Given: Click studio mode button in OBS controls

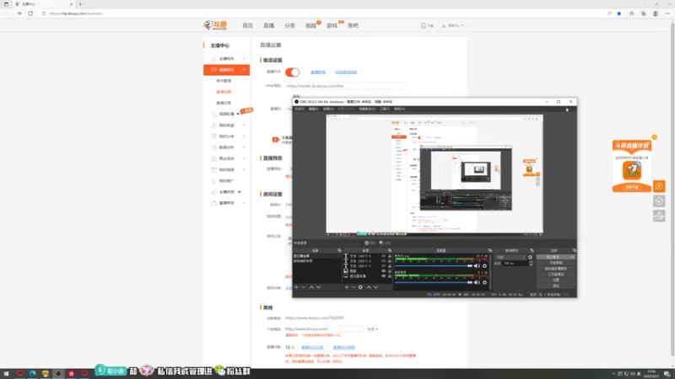Looking at the screenshot, I should pos(556,275).
